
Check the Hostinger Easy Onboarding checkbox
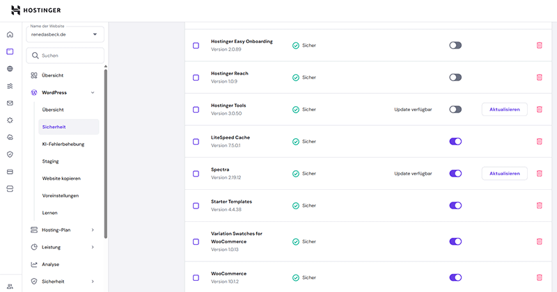coord(196,45)
